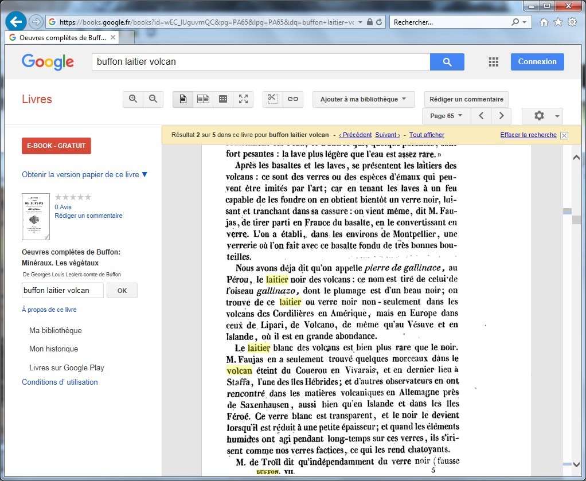Click Rédiger un commentaire under the rating

pyautogui.click(x=88, y=216)
